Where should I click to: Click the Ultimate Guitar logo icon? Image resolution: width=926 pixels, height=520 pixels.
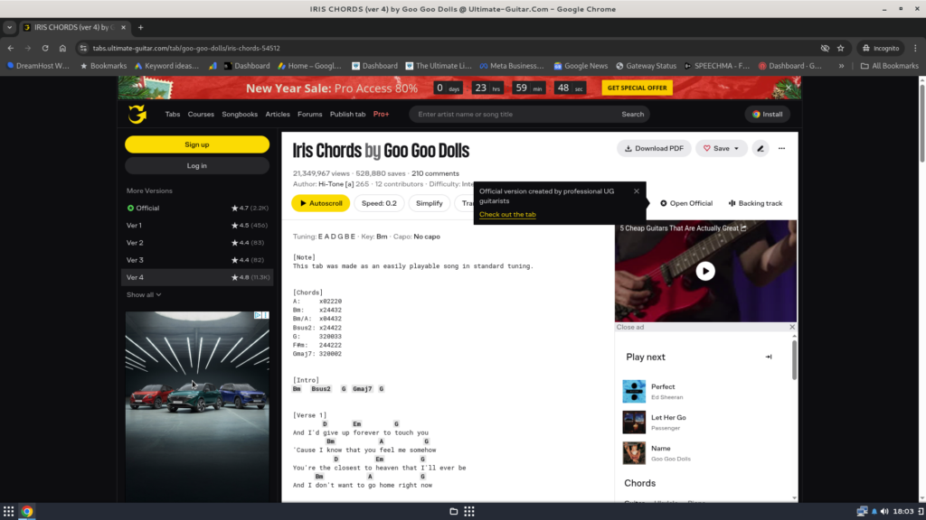137,114
